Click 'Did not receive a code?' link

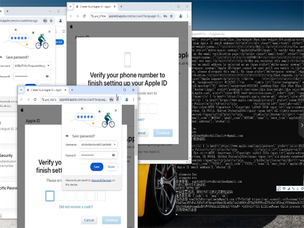click(76, 207)
